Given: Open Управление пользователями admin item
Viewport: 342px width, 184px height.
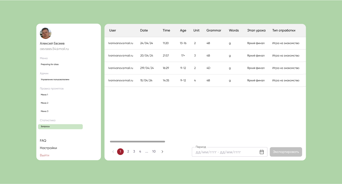Looking at the screenshot, I should tap(55, 80).
